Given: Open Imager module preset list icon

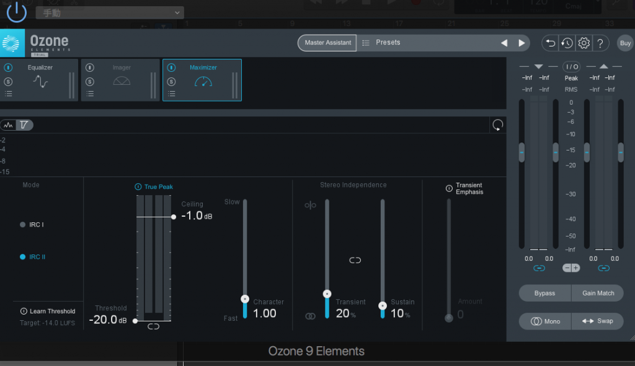Looking at the screenshot, I should click(x=90, y=94).
